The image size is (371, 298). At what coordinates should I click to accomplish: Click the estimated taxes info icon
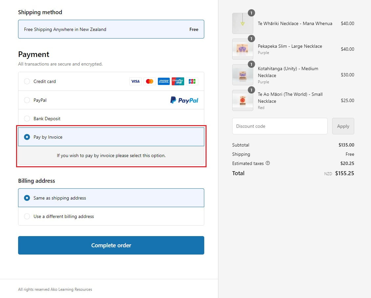click(x=268, y=163)
